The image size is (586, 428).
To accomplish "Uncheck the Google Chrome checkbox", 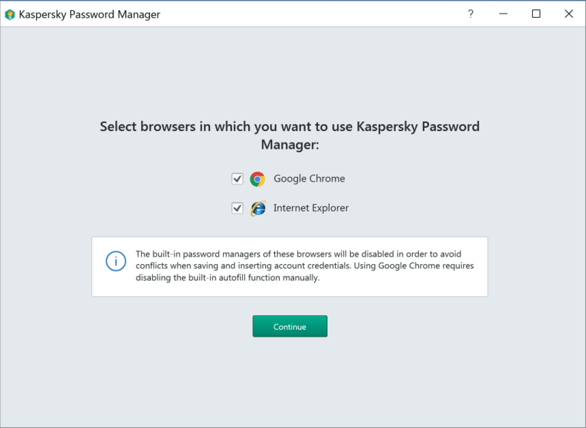I will click(x=237, y=179).
